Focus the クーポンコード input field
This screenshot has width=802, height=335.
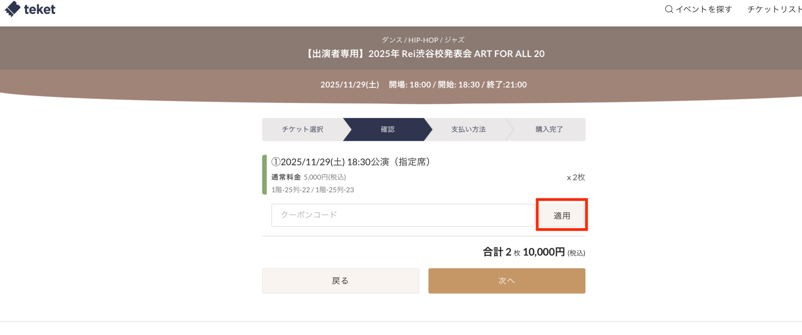[x=403, y=215]
